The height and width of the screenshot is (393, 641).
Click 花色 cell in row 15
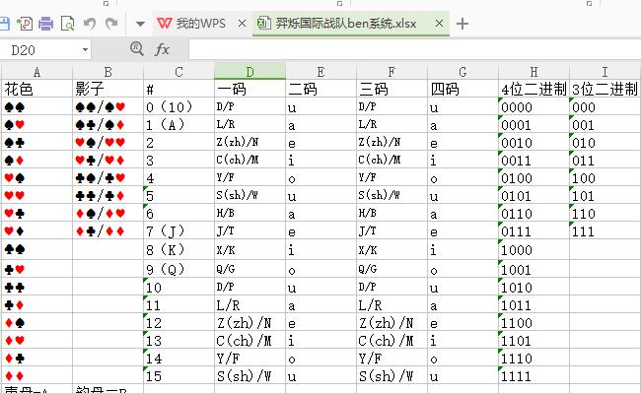[36, 375]
